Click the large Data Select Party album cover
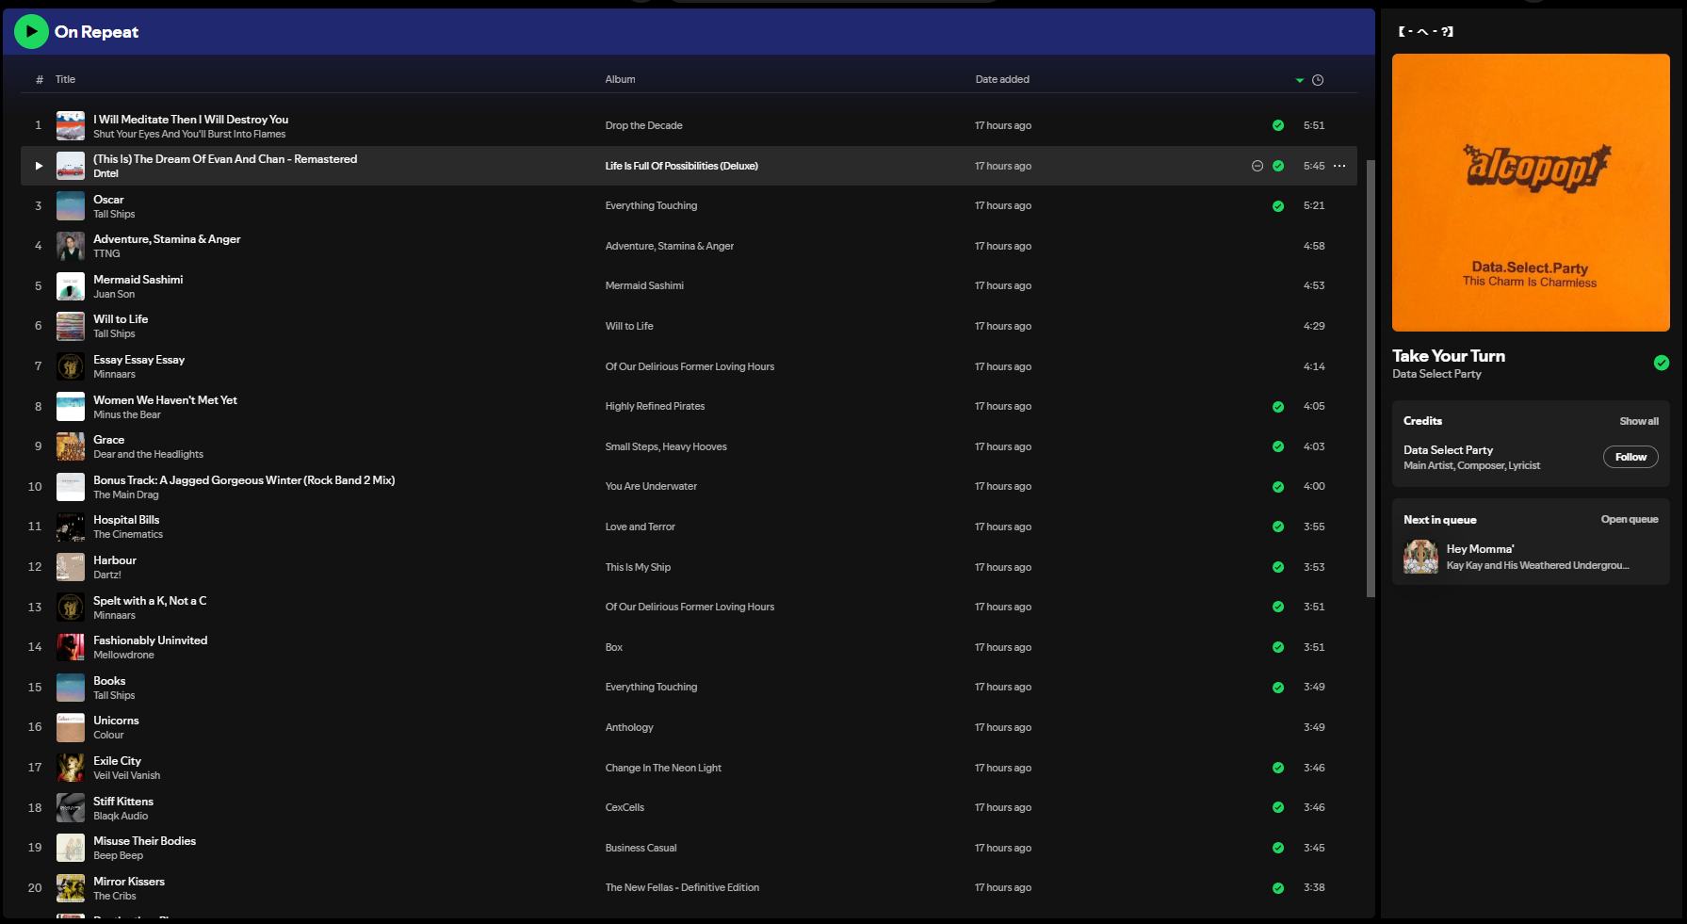The image size is (1687, 924). tap(1531, 192)
